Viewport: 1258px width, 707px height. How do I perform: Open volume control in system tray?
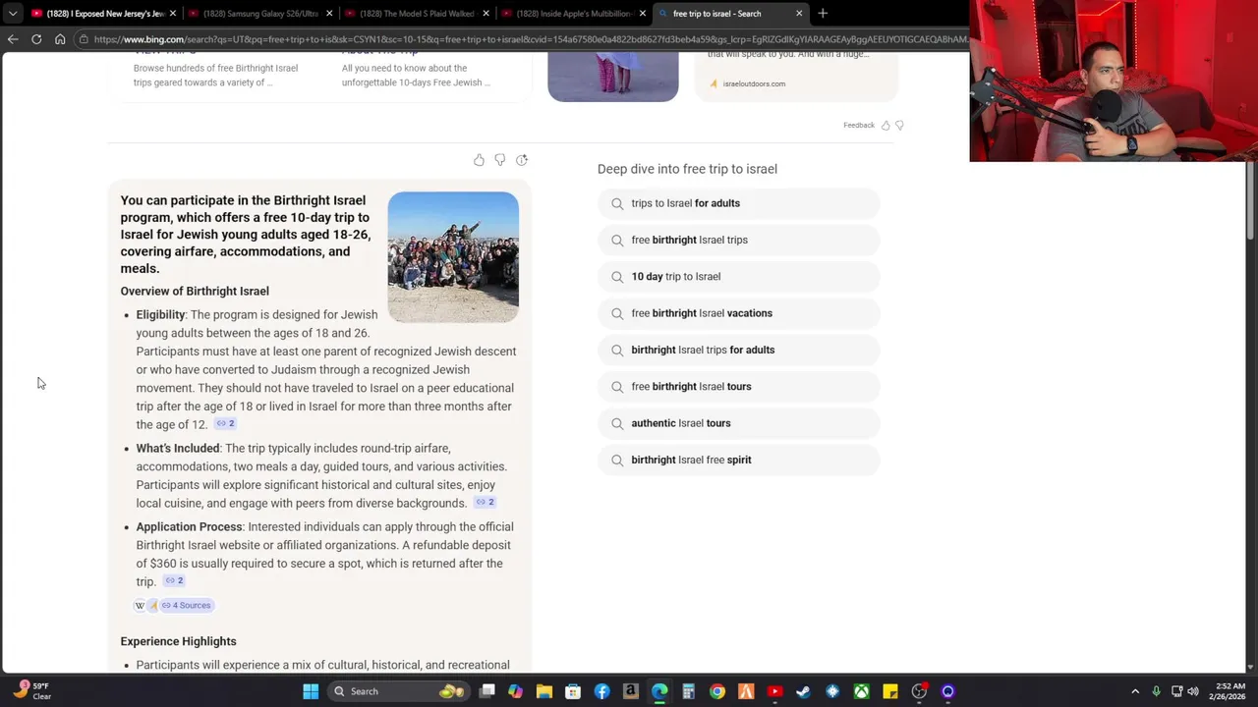[1194, 691]
